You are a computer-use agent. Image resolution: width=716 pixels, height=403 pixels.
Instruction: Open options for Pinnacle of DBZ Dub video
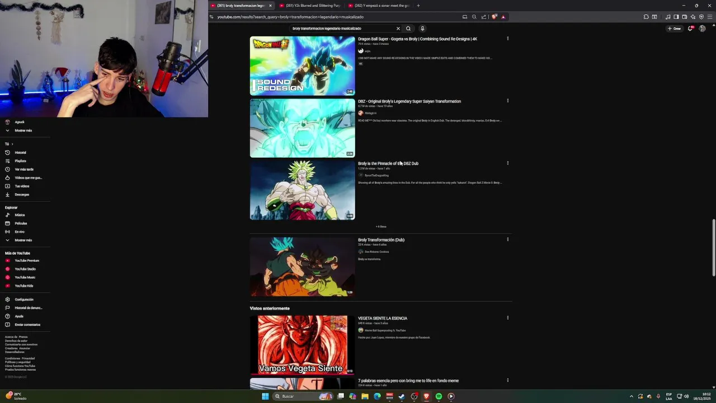(508, 163)
